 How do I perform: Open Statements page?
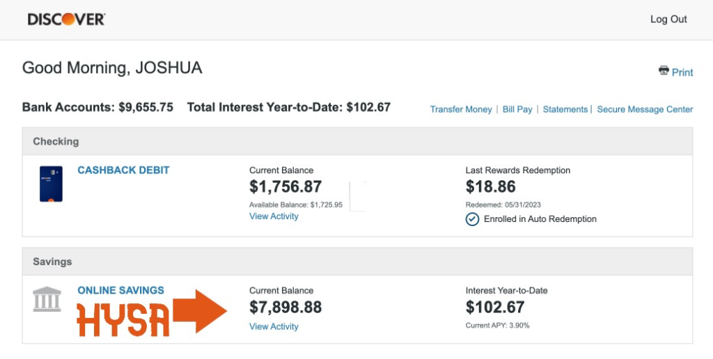(x=565, y=109)
